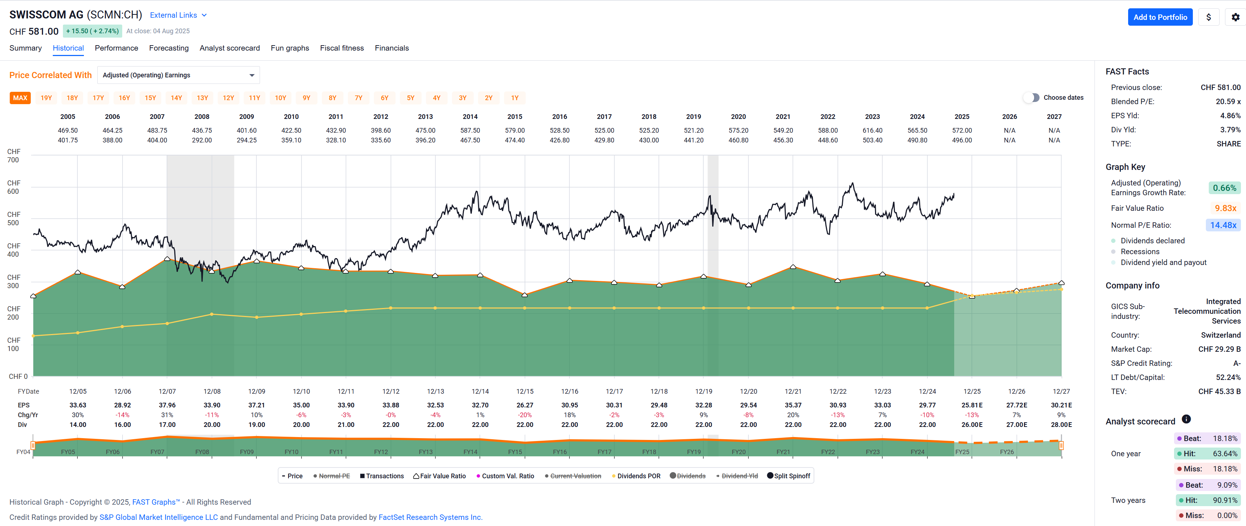1246x526 pixels.
Task: Toggle Custom Val. Ratio legend item
Action: pyautogui.click(x=505, y=476)
